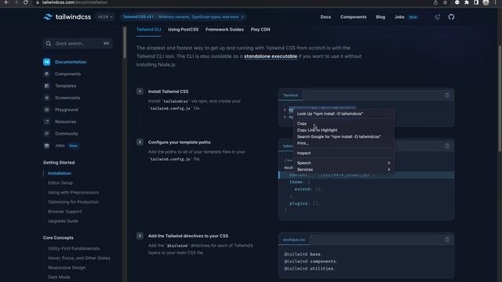Reload the page with refresh icon
This screenshot has height=282, width=502.
[x=26, y=2]
